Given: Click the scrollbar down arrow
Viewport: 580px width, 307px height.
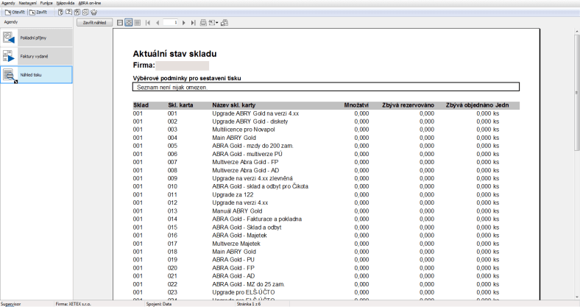Looking at the screenshot, I should tap(576, 297).
